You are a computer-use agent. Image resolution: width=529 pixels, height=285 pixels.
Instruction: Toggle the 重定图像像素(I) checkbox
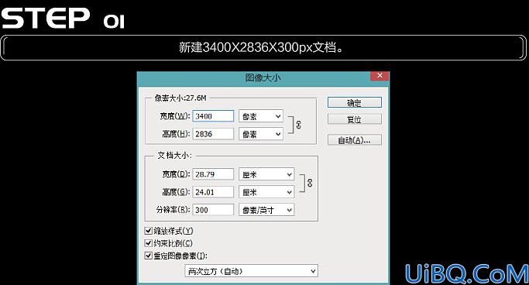tap(148, 256)
